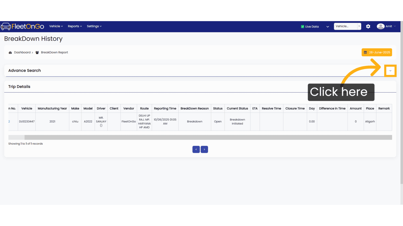
Task: Select vehicle cell DL10233447
Action: pos(27,122)
